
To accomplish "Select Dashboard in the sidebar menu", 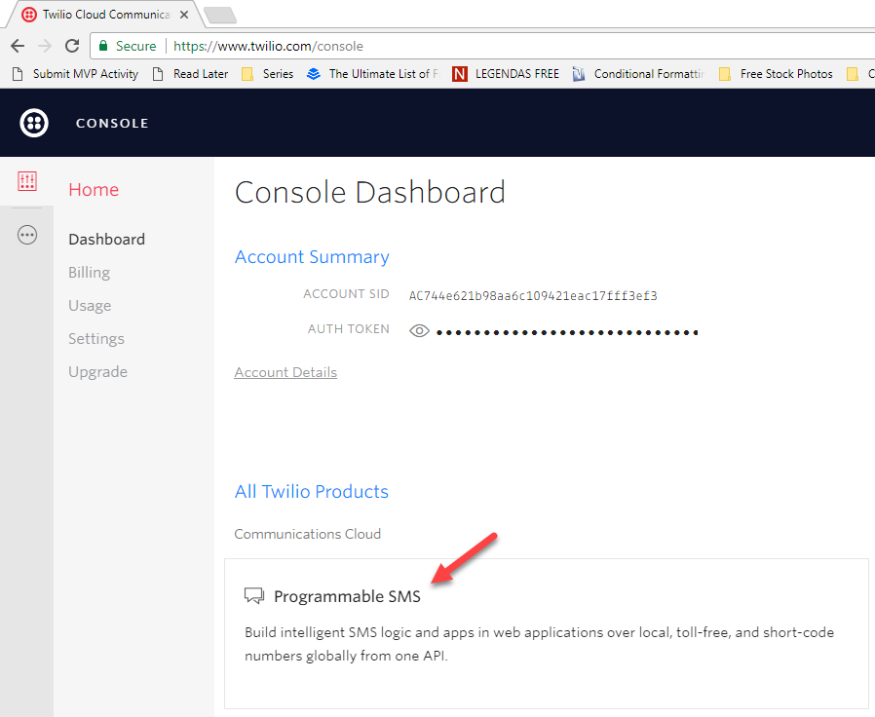I will [x=106, y=240].
